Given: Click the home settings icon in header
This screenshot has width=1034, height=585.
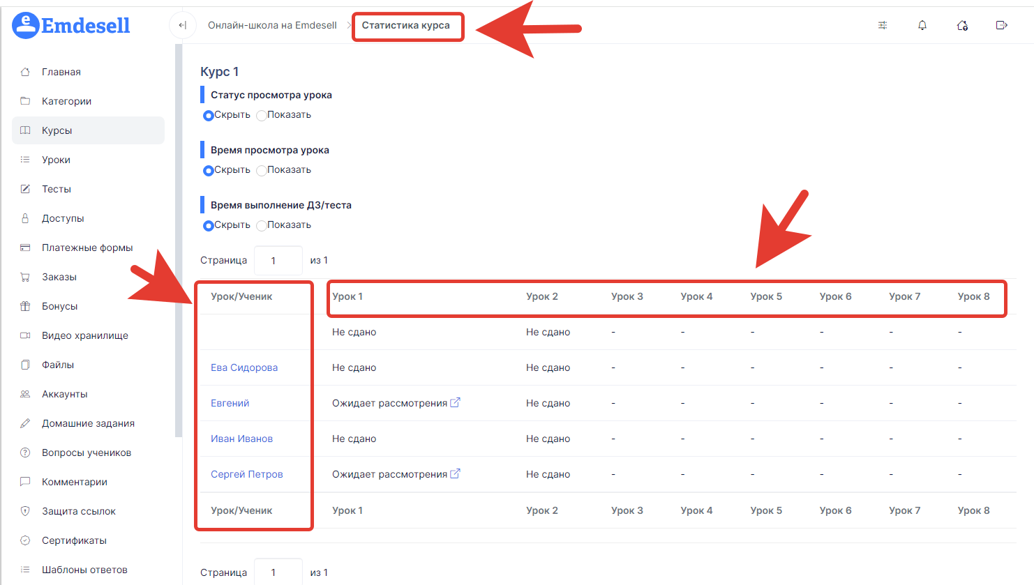Looking at the screenshot, I should coord(962,25).
